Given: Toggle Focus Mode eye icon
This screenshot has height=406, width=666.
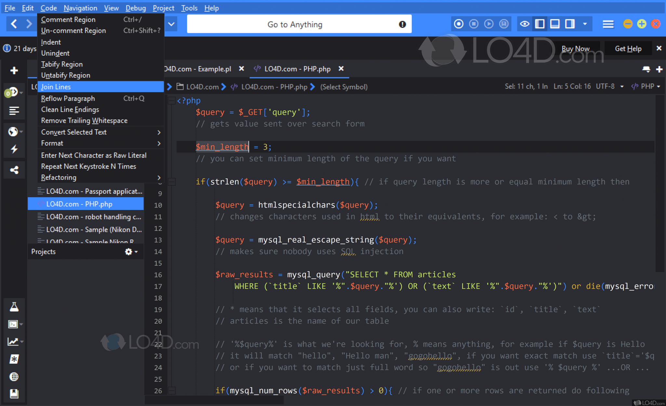Looking at the screenshot, I should click(524, 24).
